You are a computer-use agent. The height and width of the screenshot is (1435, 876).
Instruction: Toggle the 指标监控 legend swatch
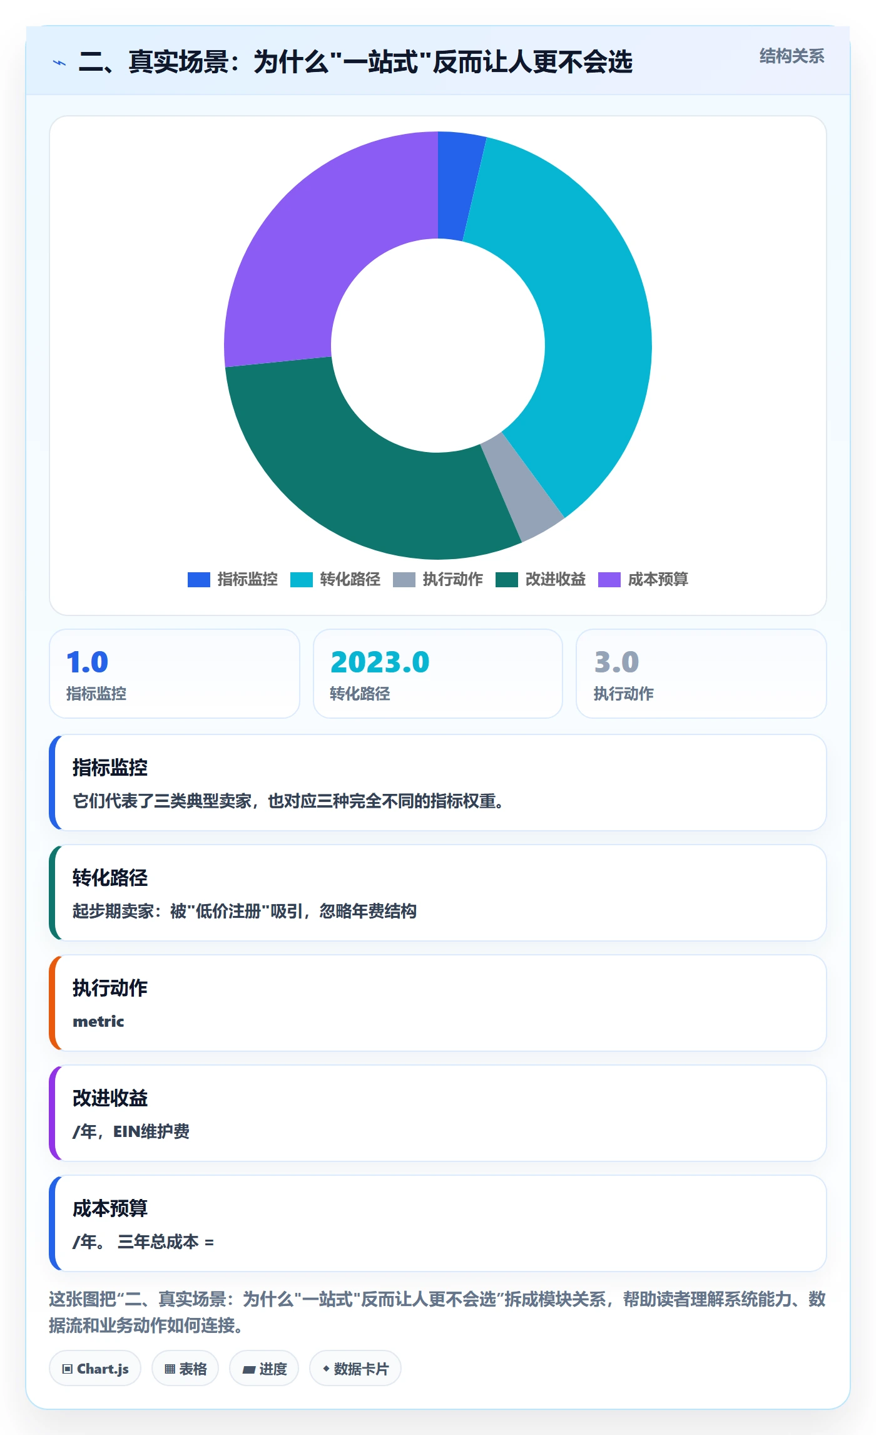(x=198, y=580)
